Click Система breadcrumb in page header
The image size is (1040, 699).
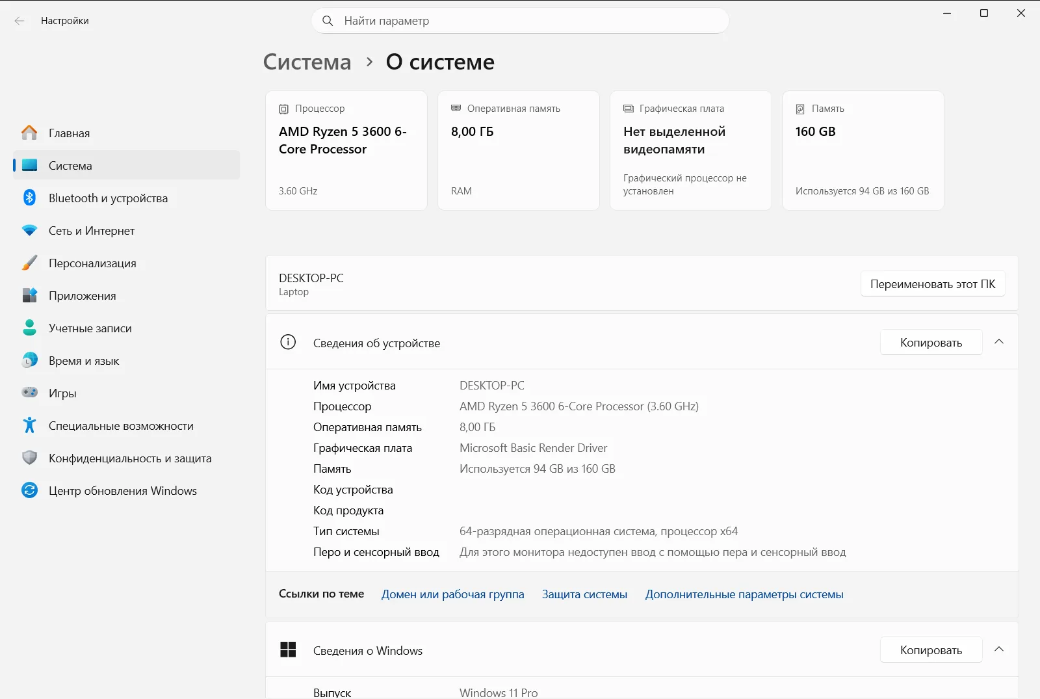(x=307, y=62)
